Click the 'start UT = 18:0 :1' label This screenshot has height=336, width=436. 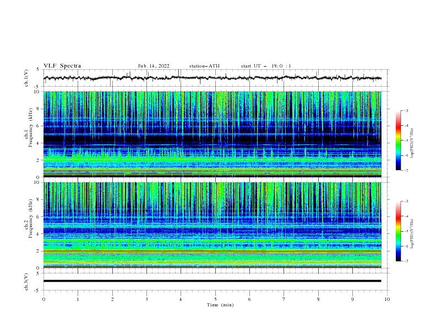pyautogui.click(x=266, y=66)
